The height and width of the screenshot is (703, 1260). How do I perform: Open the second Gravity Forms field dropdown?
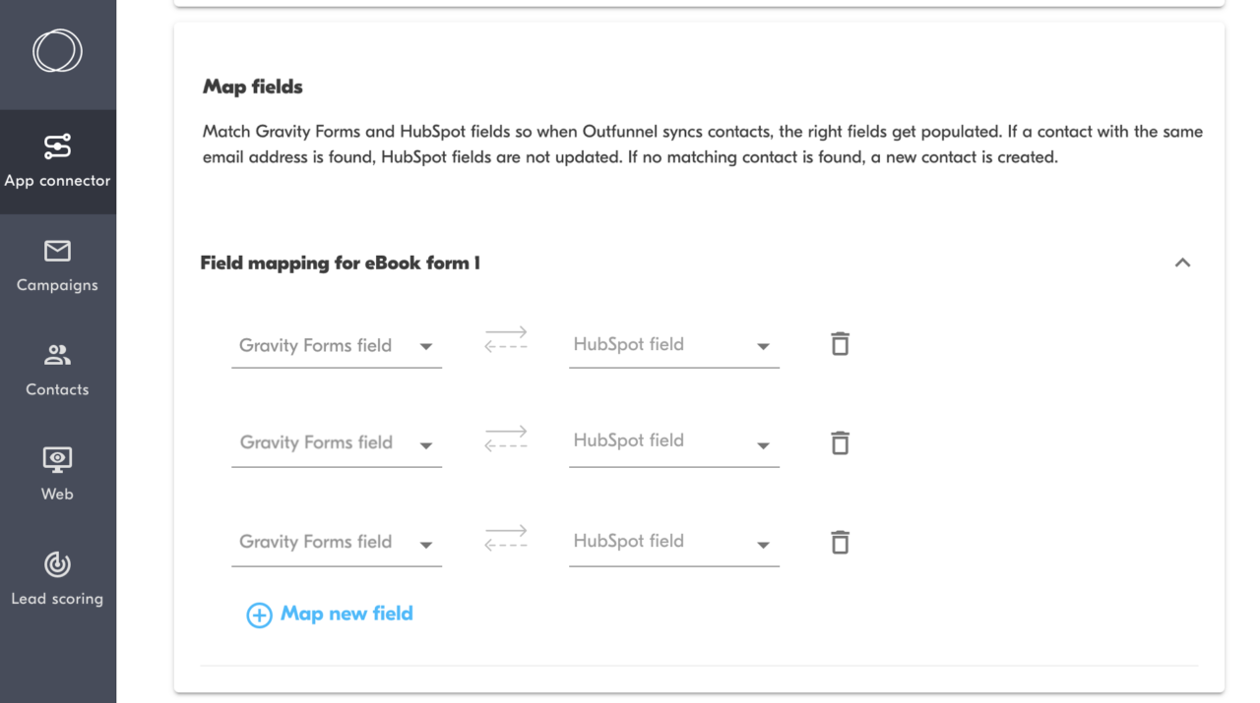pyautogui.click(x=427, y=443)
